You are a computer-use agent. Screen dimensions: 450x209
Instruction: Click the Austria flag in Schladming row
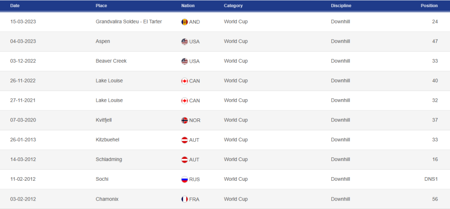[x=184, y=160]
